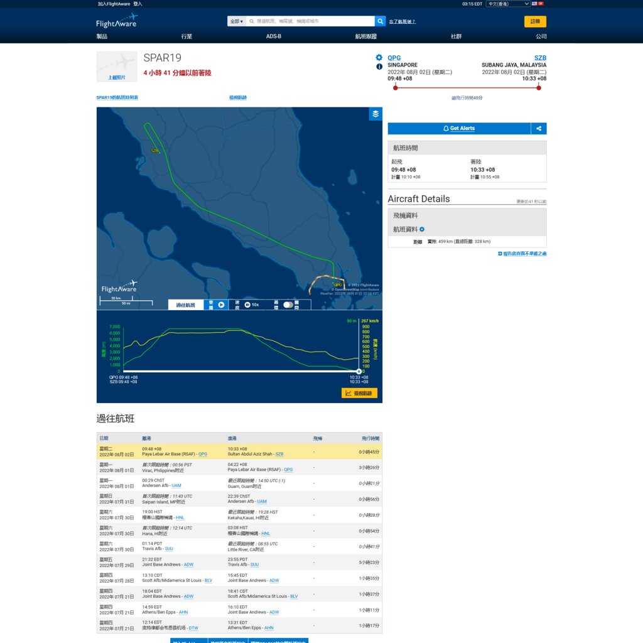Open the 社群 navigation menu
Image resolution: width=643 pixels, height=643 pixels.
[457, 36]
